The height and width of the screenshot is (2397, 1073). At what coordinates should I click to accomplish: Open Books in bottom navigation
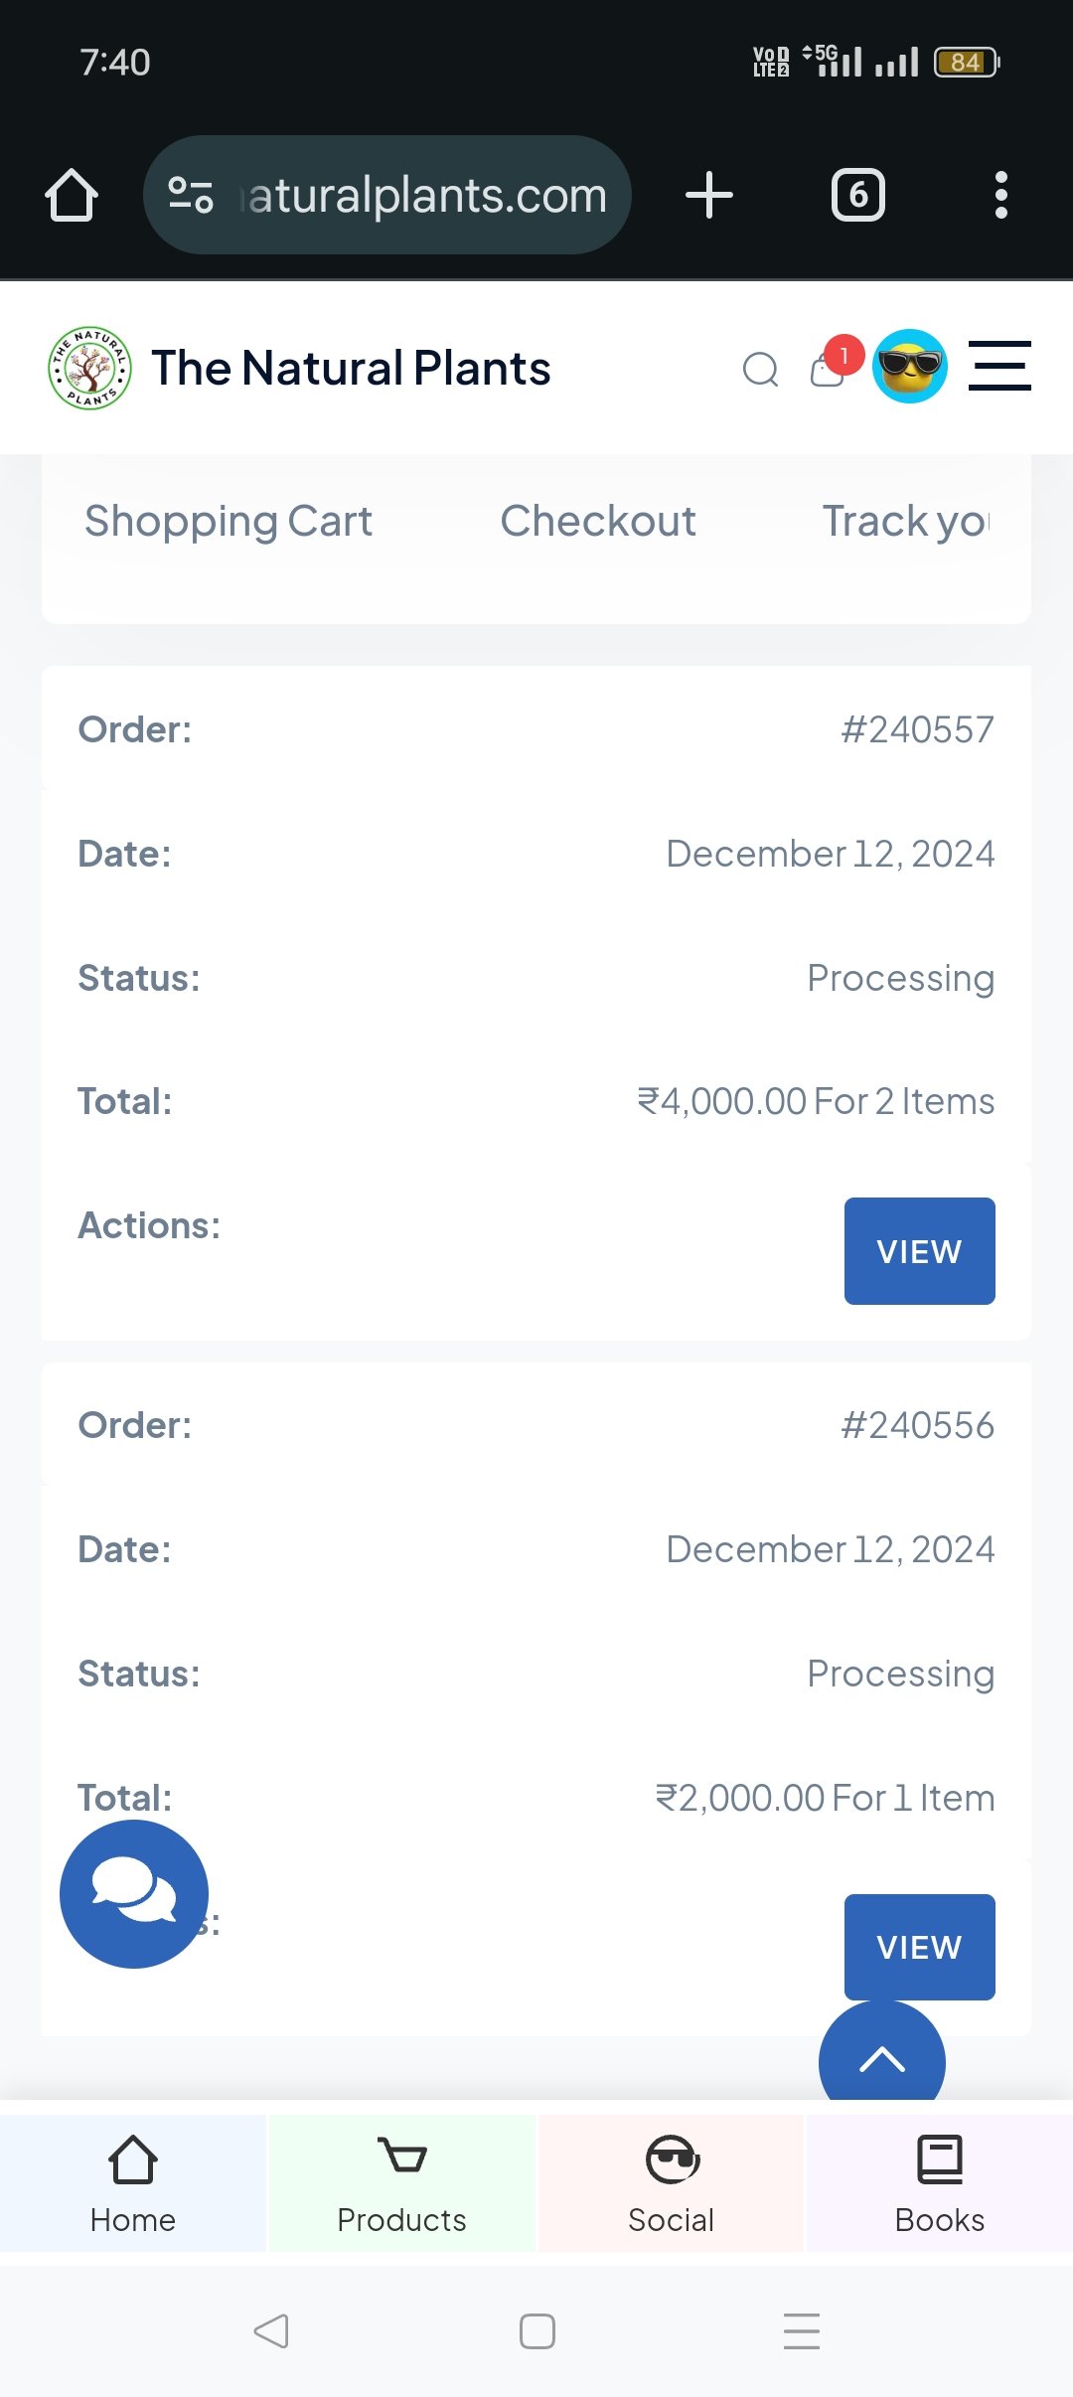coord(939,2182)
